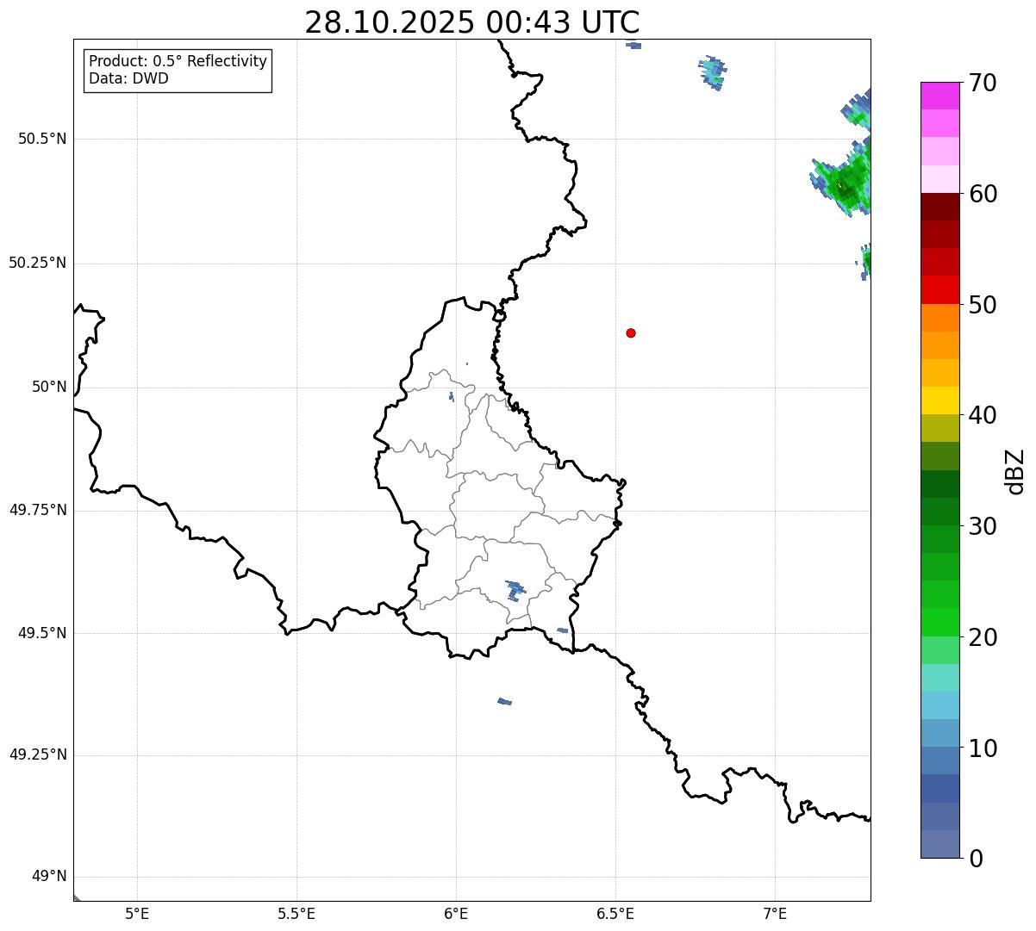1036x931 pixels.
Task: Click the Data: DWD text label
Action: (x=129, y=78)
